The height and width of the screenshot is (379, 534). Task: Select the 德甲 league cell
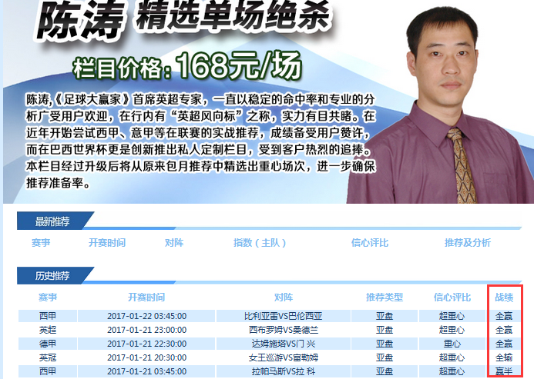click(48, 344)
